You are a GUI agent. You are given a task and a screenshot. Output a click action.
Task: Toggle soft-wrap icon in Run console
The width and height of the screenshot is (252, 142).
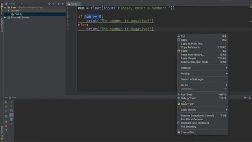pyautogui.click(x=11, y=111)
